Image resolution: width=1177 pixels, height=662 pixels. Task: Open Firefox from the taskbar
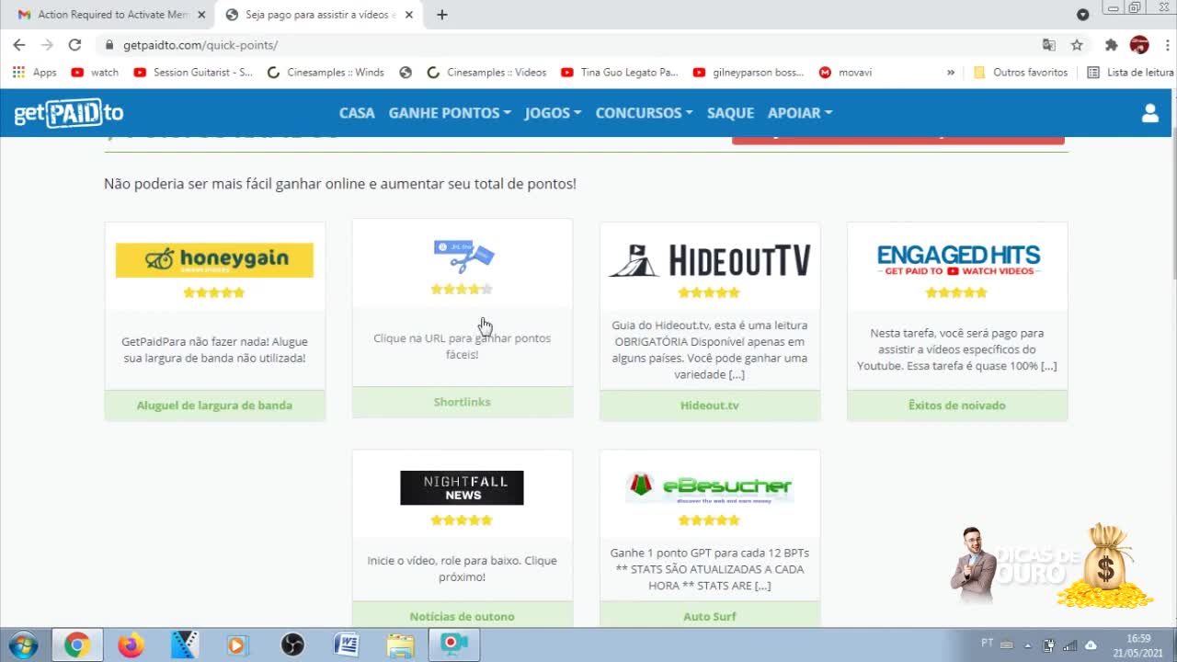[x=131, y=645]
